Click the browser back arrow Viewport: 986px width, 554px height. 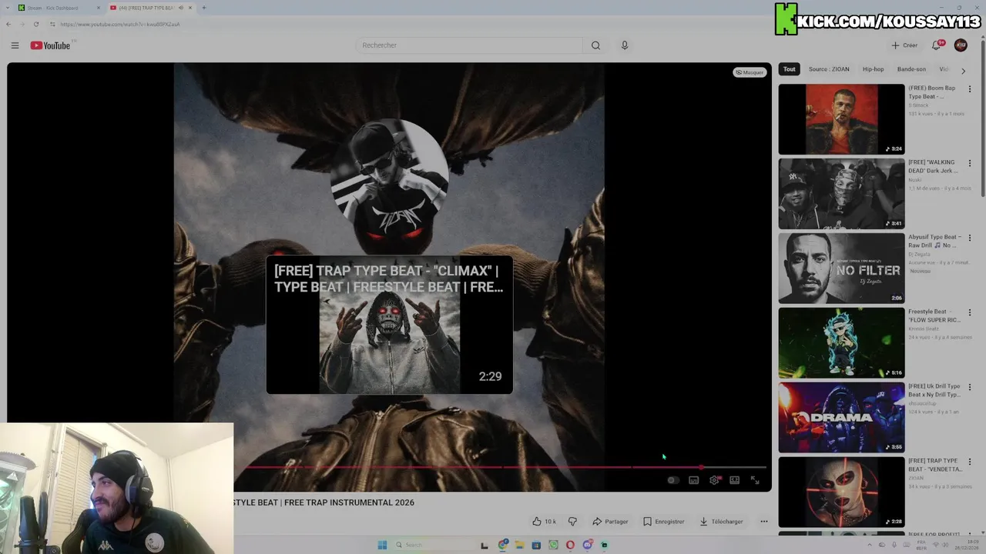click(8, 24)
